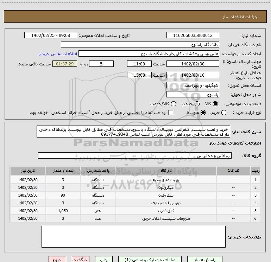This screenshot has height=262, width=271.
Task: Click header جزئیات اطلاعات نیاز
Action: click(240, 17)
